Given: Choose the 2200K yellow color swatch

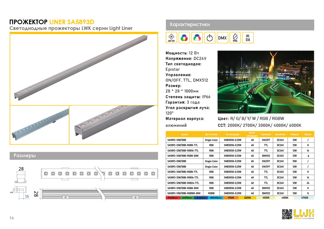Looking at the screenshot, I should coord(247,198).
